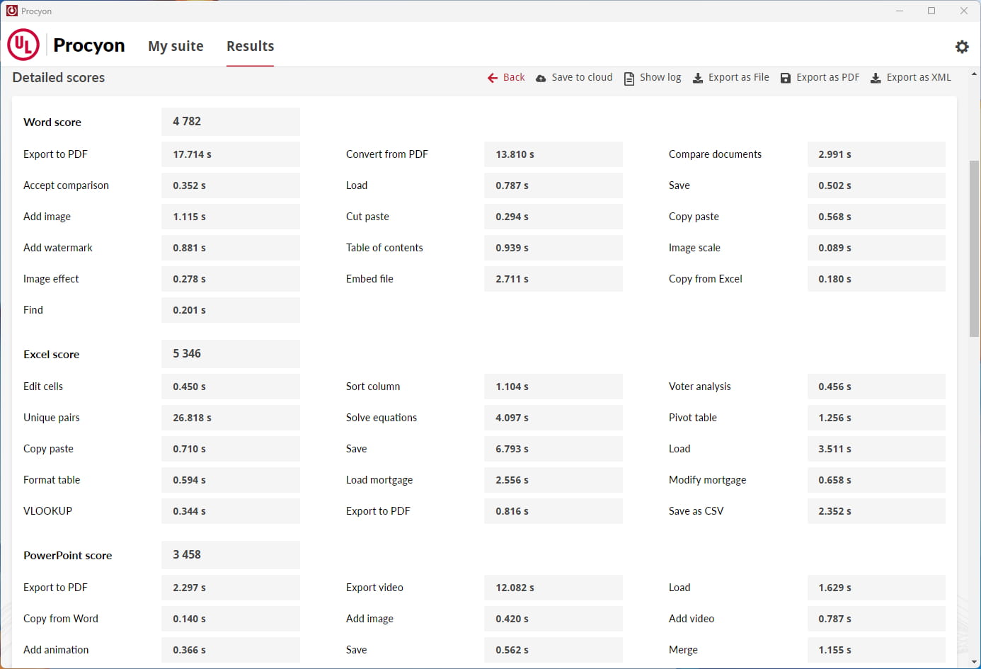Click the Unique pairs 26.818 s value
Image resolution: width=981 pixels, height=669 pixels.
[x=231, y=418]
